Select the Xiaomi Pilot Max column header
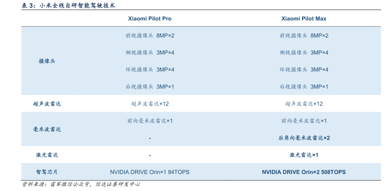Image resolution: width=386 pixels, height=191 pixels. (304, 19)
